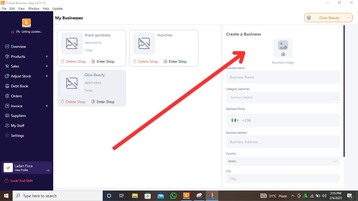Click the Suppliers icon
This screenshot has height=201, width=358.
click(x=7, y=116)
